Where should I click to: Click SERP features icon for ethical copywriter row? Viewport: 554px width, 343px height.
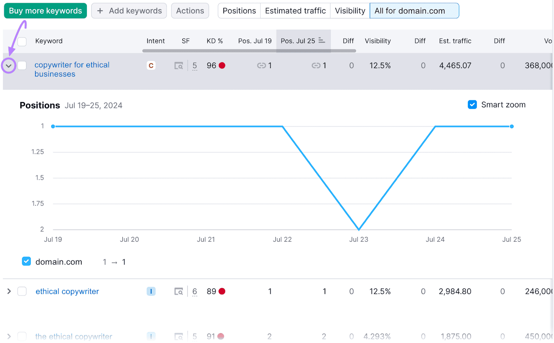coord(178,291)
